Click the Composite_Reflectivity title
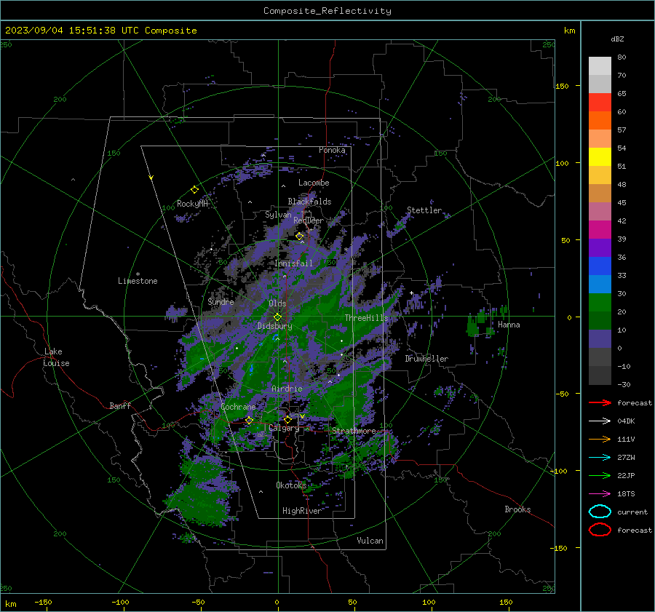This screenshot has height=612, width=655. [327, 11]
